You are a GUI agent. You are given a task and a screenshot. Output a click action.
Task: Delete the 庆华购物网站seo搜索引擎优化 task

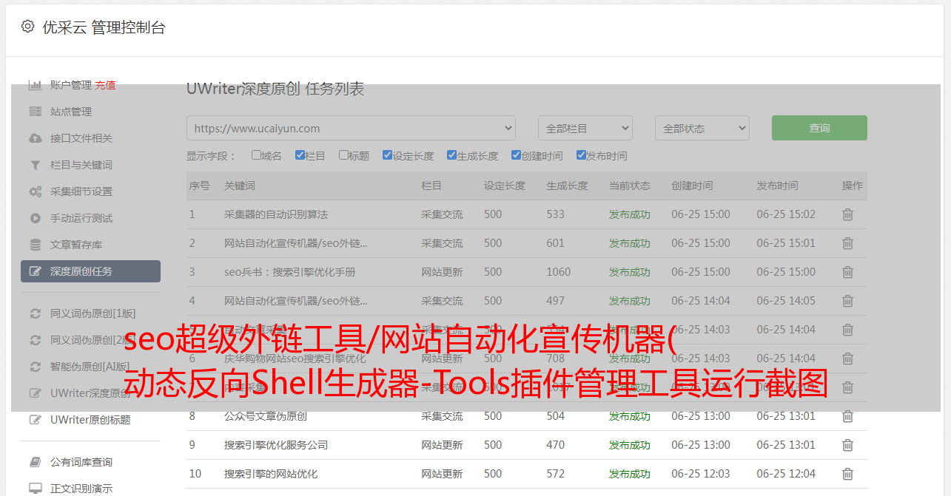[x=847, y=359]
